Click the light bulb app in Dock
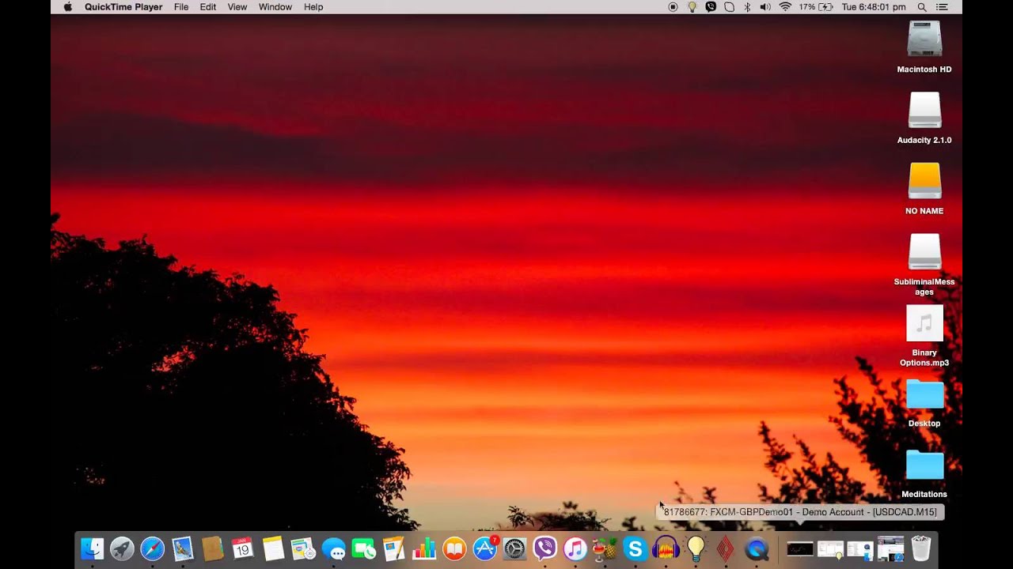The width and height of the screenshot is (1013, 569). 696,548
